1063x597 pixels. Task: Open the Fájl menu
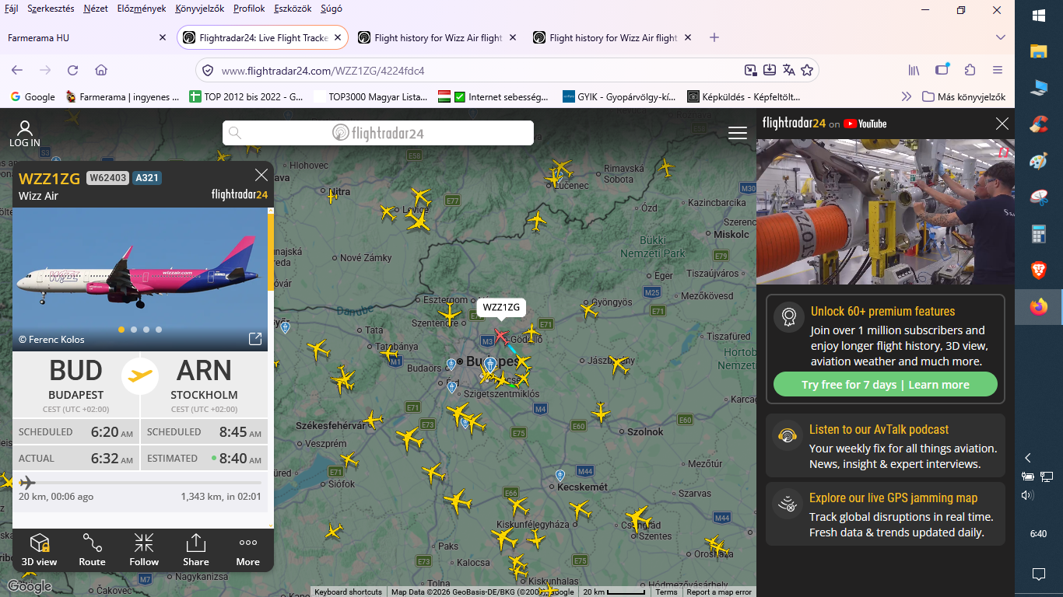click(x=12, y=9)
